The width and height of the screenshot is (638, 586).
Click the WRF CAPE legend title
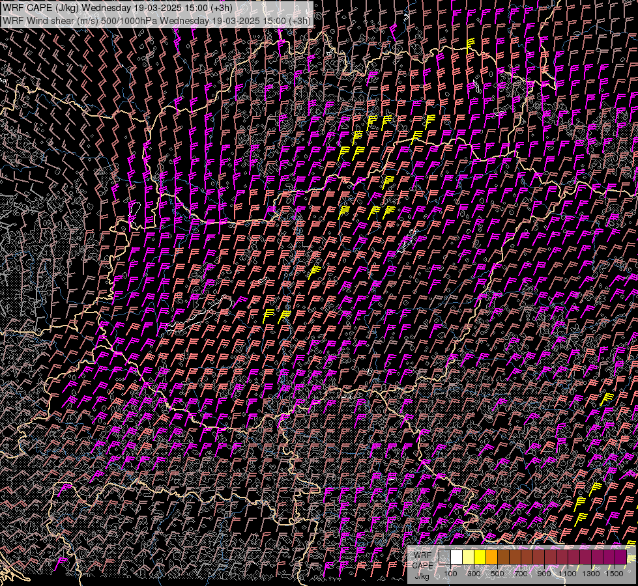coord(422,561)
